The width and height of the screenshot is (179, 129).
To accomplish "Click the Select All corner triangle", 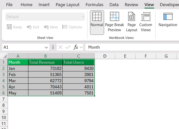I will (x=5, y=56).
